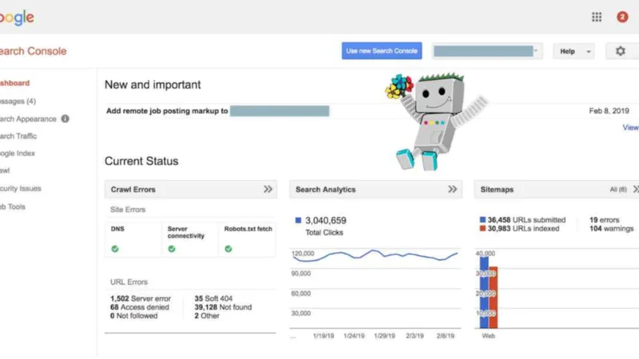Open the property selector dropdown

pos(487,51)
